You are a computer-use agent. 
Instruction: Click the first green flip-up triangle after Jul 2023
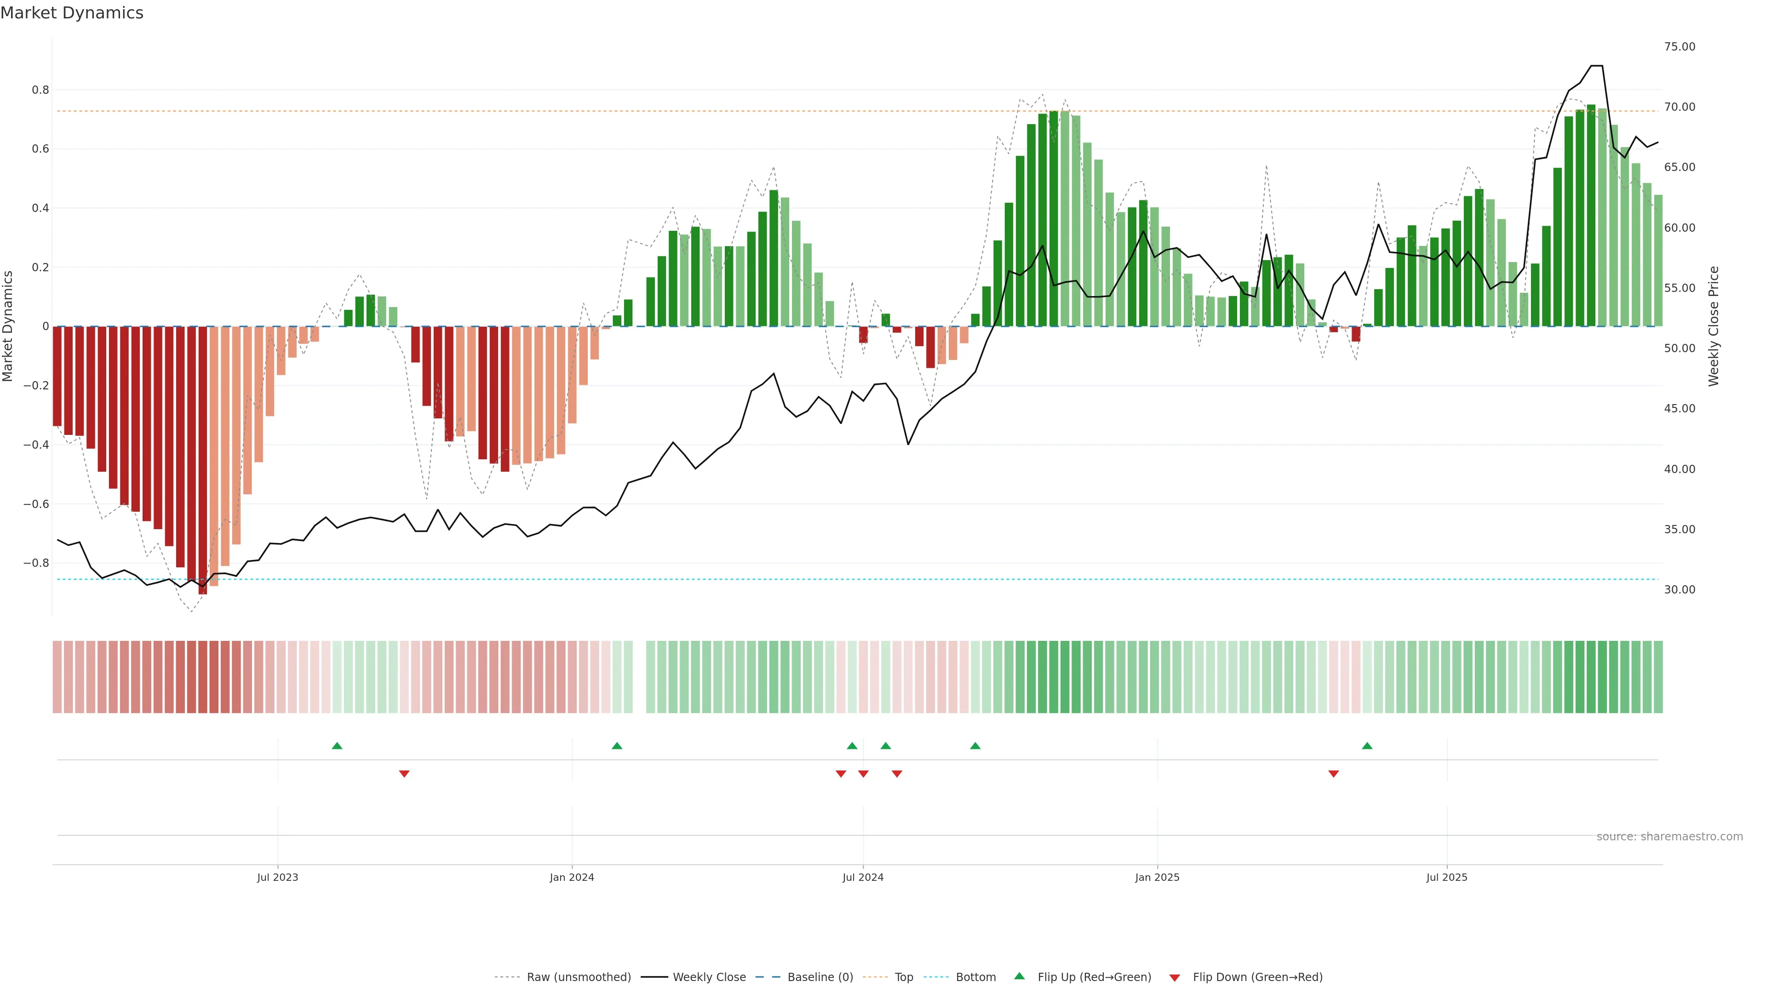pos(337,746)
